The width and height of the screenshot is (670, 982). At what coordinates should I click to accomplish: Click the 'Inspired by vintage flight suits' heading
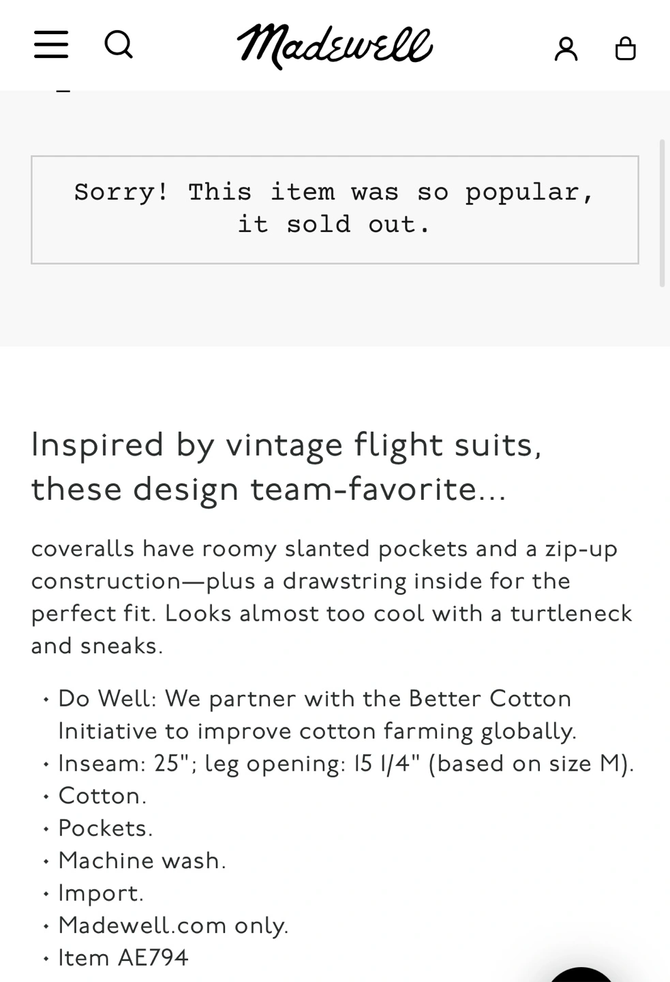point(286,466)
